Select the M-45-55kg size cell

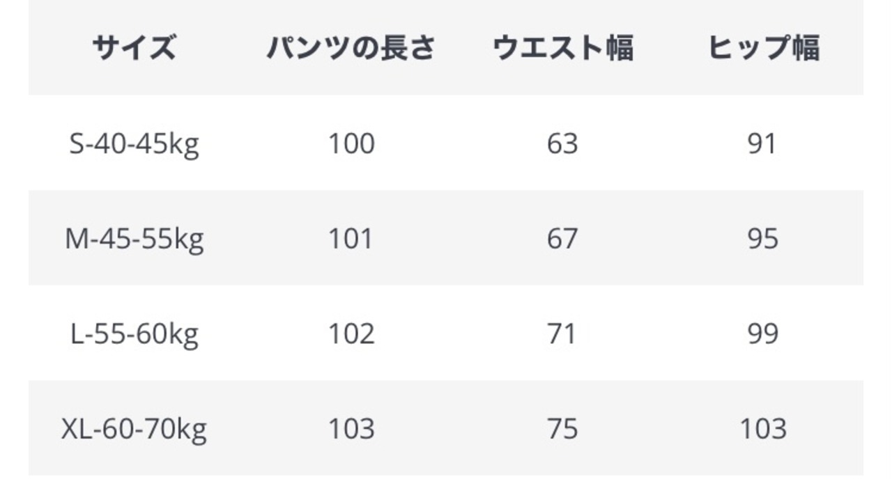click(x=134, y=239)
